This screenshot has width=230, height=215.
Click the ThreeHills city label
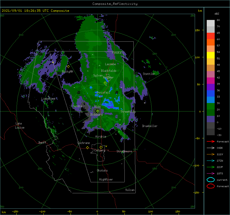128,112
